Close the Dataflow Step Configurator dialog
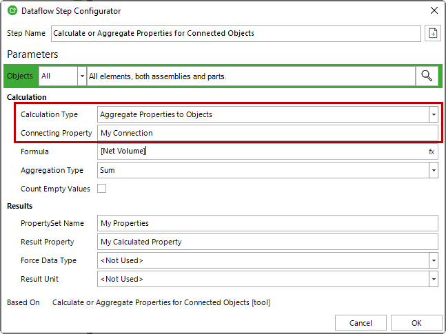This screenshot has height=334, width=446. 434,10
